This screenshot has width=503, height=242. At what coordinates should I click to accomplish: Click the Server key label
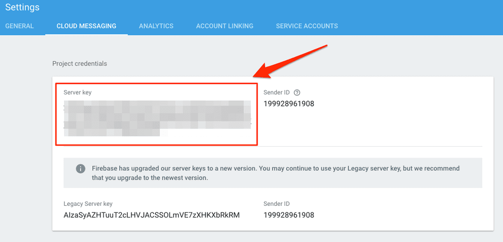pos(77,92)
